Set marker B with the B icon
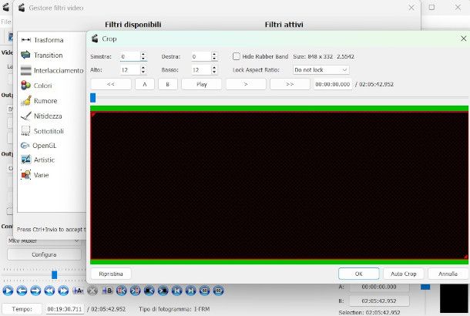Image resolution: width=470 pixels, height=316 pixels. point(107,291)
